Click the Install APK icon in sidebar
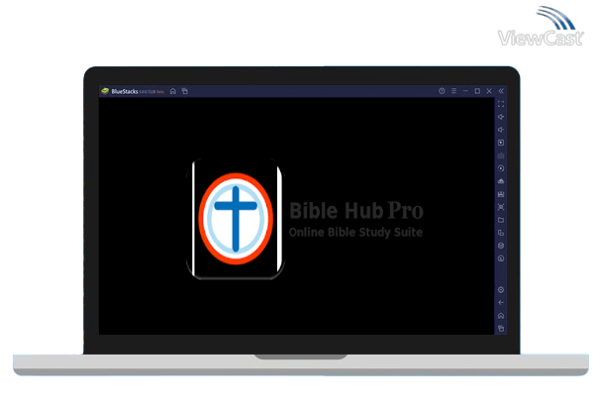Screen dimensions: 596x410 [x=501, y=181]
